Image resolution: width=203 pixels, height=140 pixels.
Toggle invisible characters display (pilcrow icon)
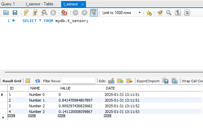[178, 13]
